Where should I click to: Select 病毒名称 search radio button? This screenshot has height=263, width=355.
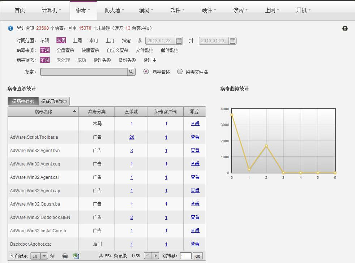click(146, 72)
